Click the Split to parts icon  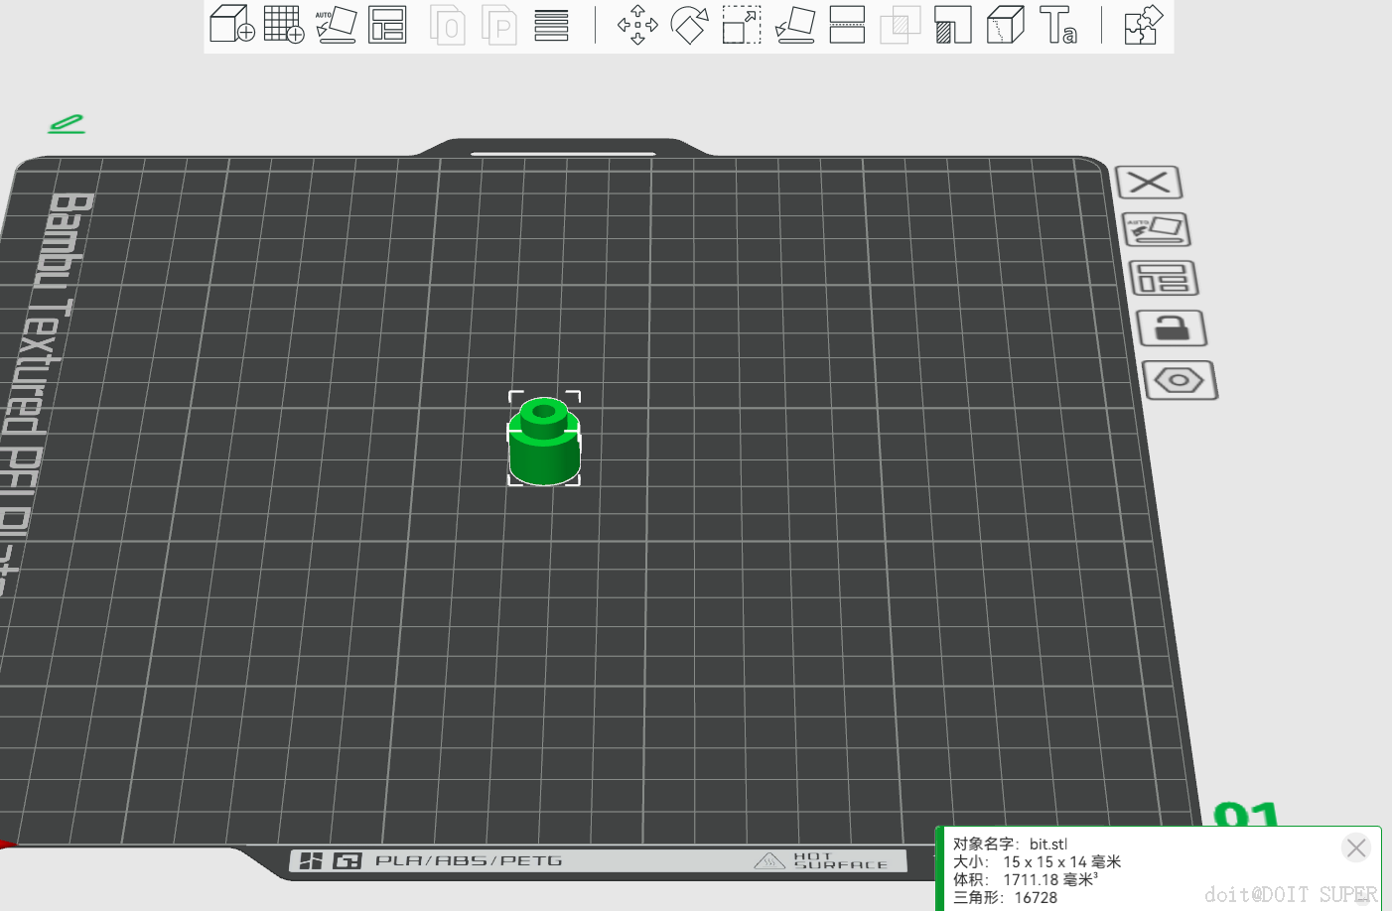coord(499,24)
